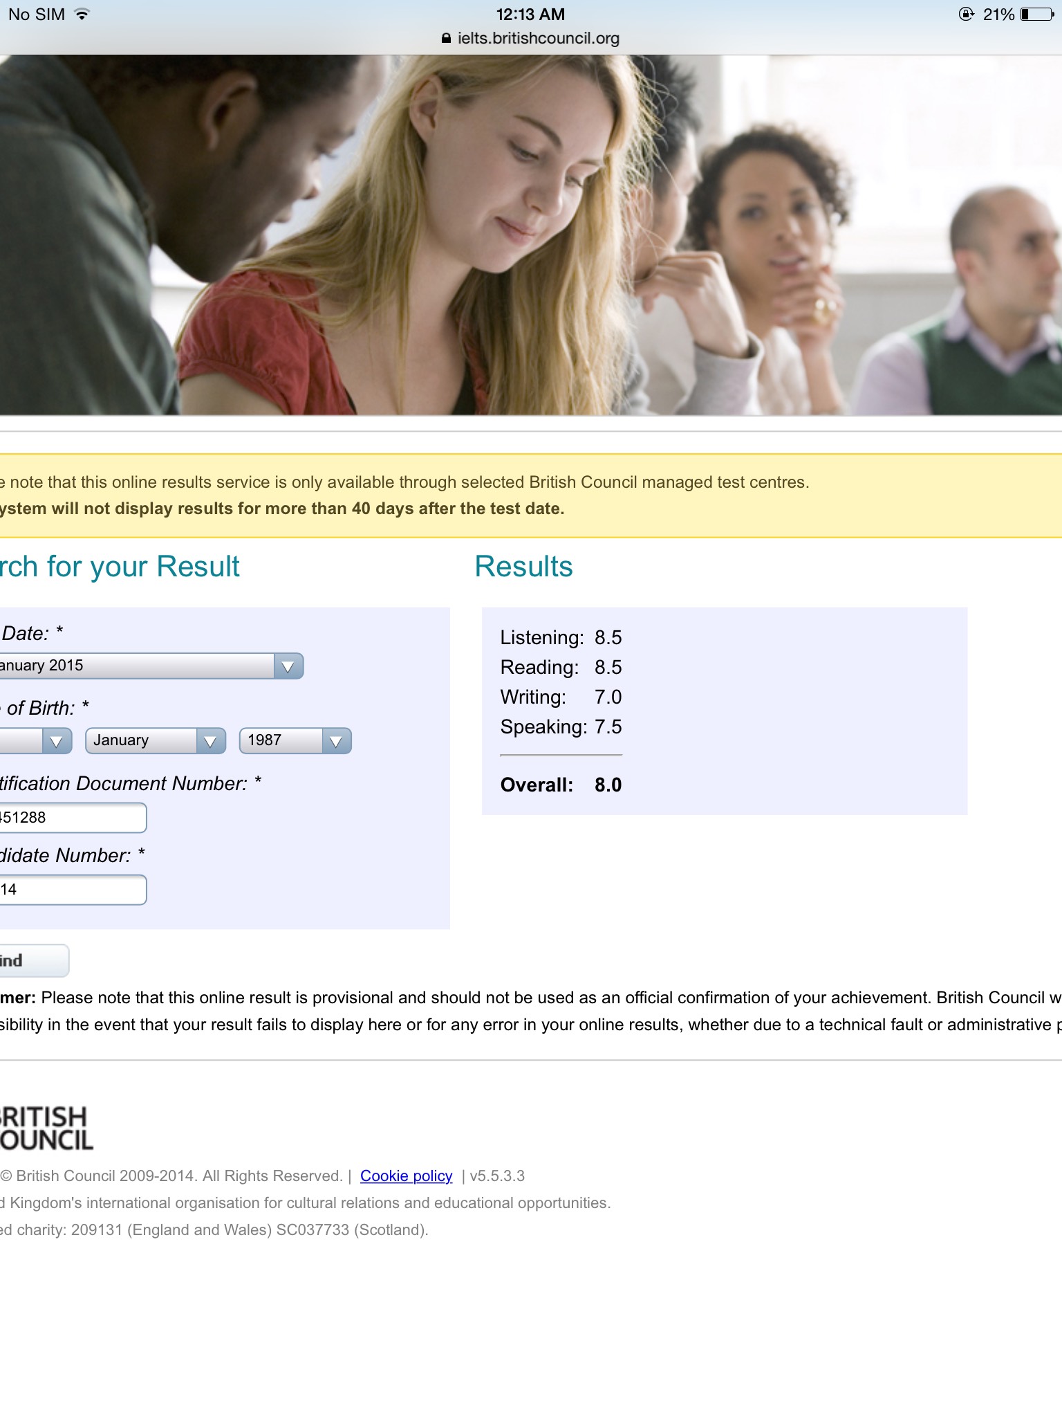Select the Reading score 8.5

pos(608,667)
